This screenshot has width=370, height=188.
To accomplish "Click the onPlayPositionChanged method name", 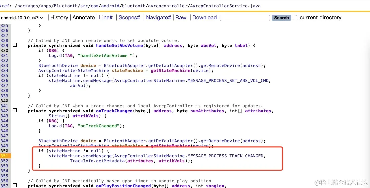I will pos(123,186).
